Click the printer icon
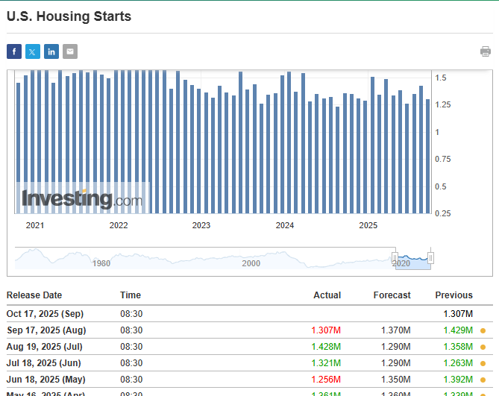The width and height of the screenshot is (499, 396). coord(486,51)
